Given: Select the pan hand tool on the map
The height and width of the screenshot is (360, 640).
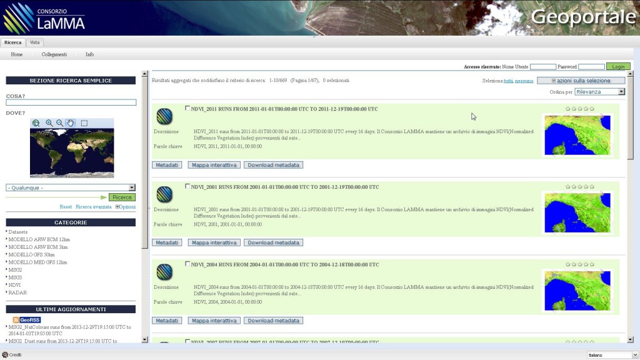Looking at the screenshot, I should (x=71, y=123).
